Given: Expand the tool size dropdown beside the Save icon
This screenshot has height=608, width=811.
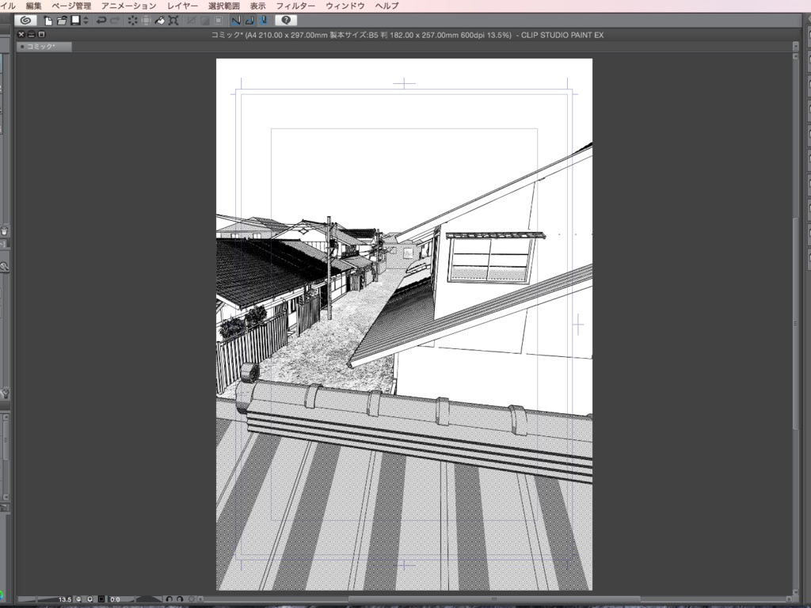Looking at the screenshot, I should pos(85,21).
